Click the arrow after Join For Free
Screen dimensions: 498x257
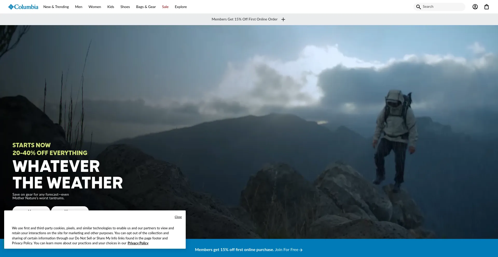[301, 250]
